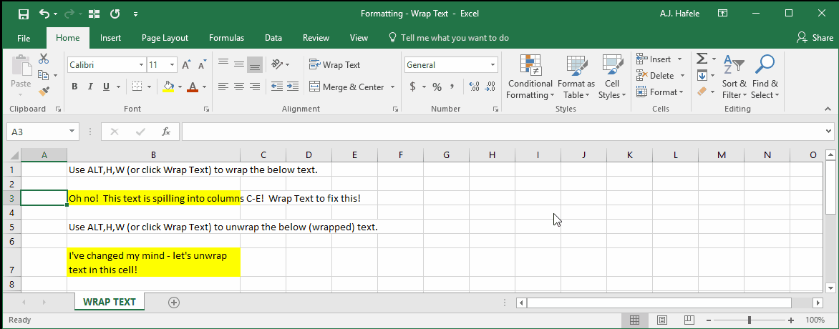Toggle bottom vertical alignment

[256, 65]
